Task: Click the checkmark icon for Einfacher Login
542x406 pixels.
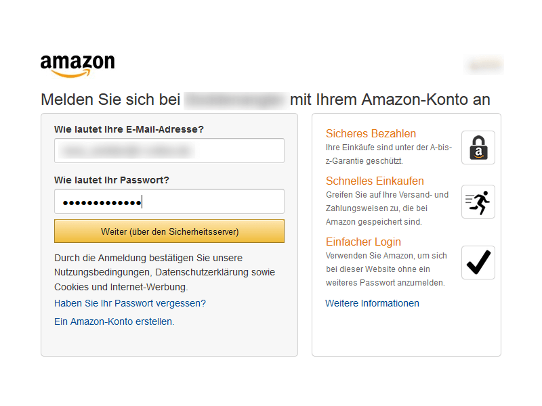Action: tap(478, 263)
